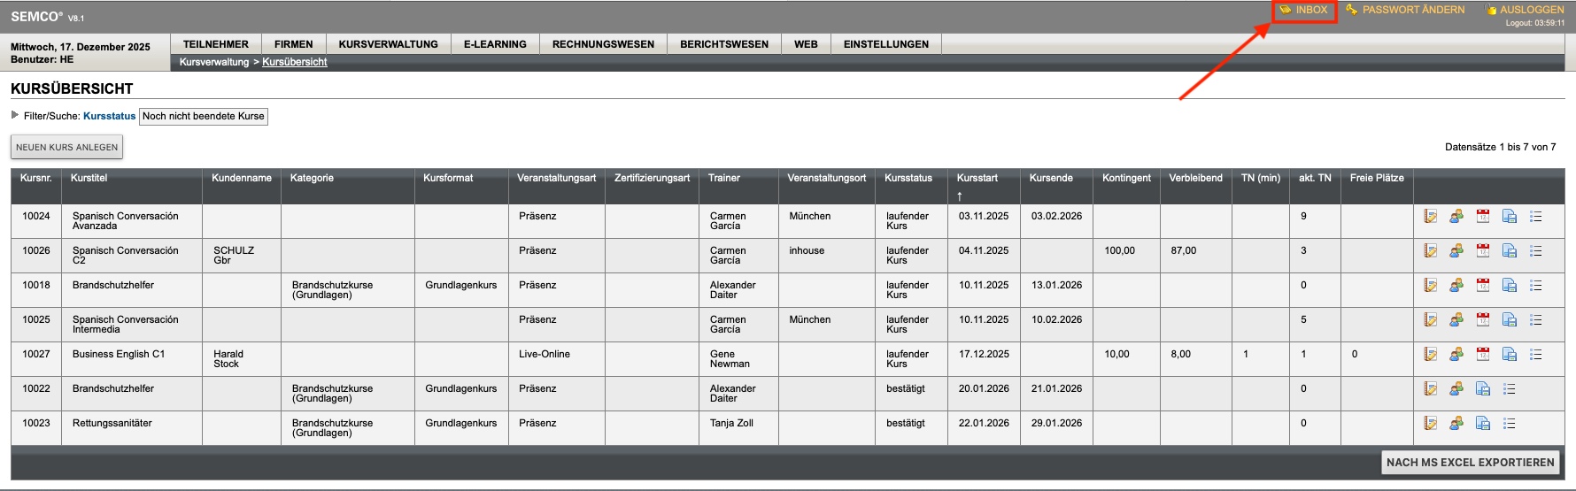Click Kursstatus filter label

[x=110, y=116]
